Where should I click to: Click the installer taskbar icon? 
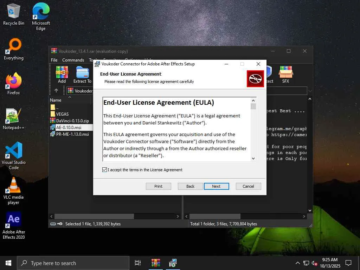tap(173, 263)
